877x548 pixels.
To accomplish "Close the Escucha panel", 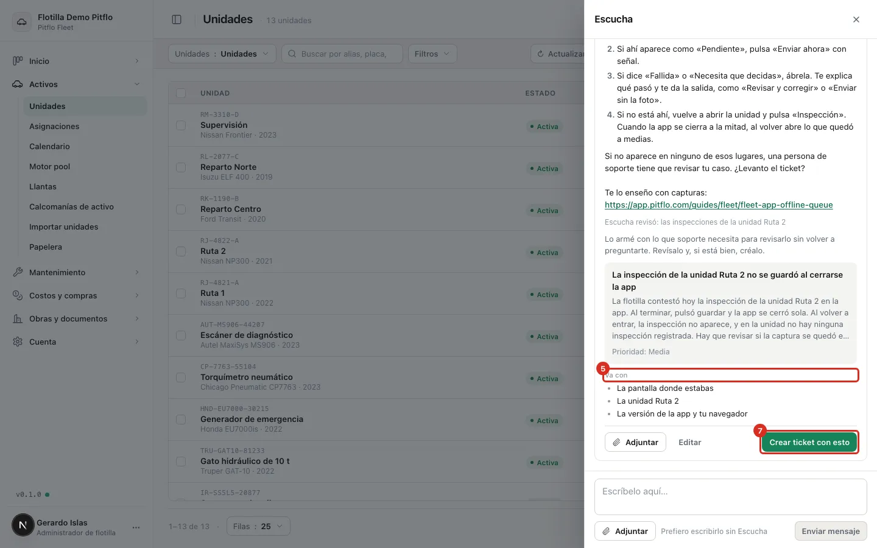I will click(856, 19).
